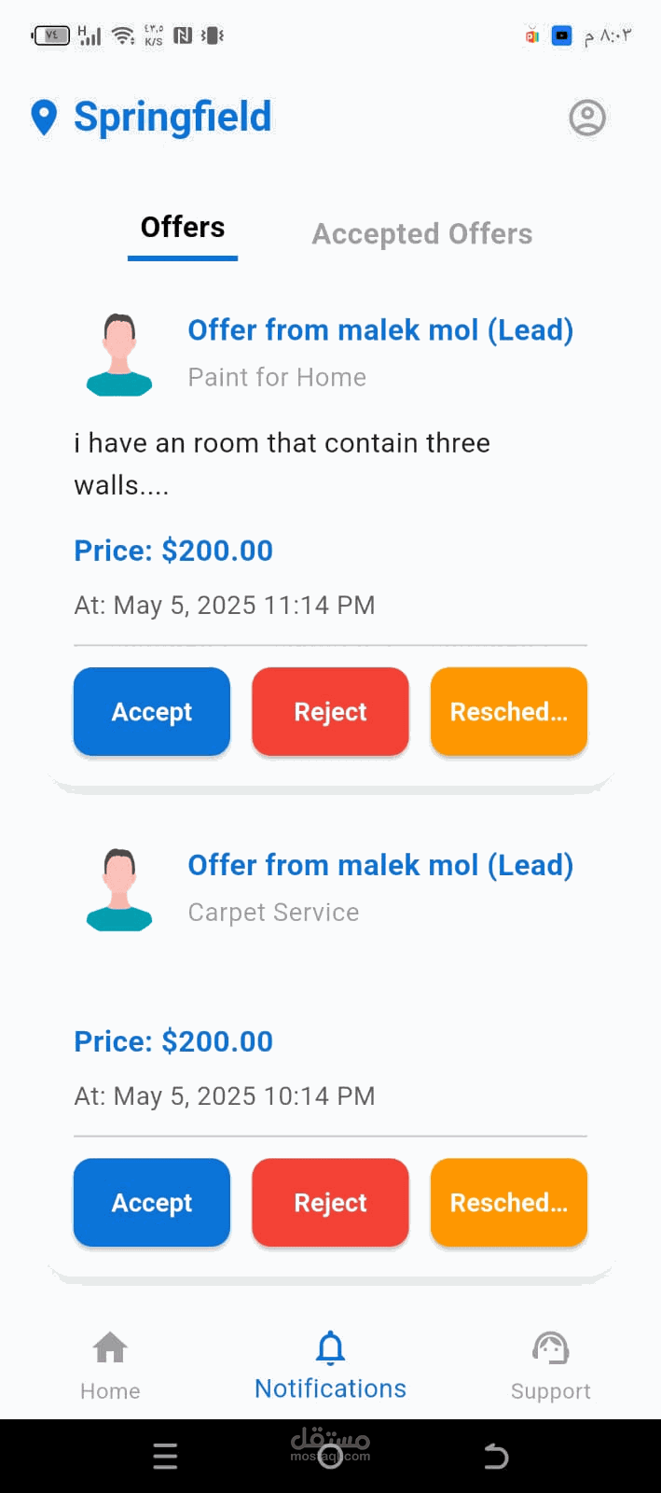
Task: Open the user profile icon
Action: 587,119
